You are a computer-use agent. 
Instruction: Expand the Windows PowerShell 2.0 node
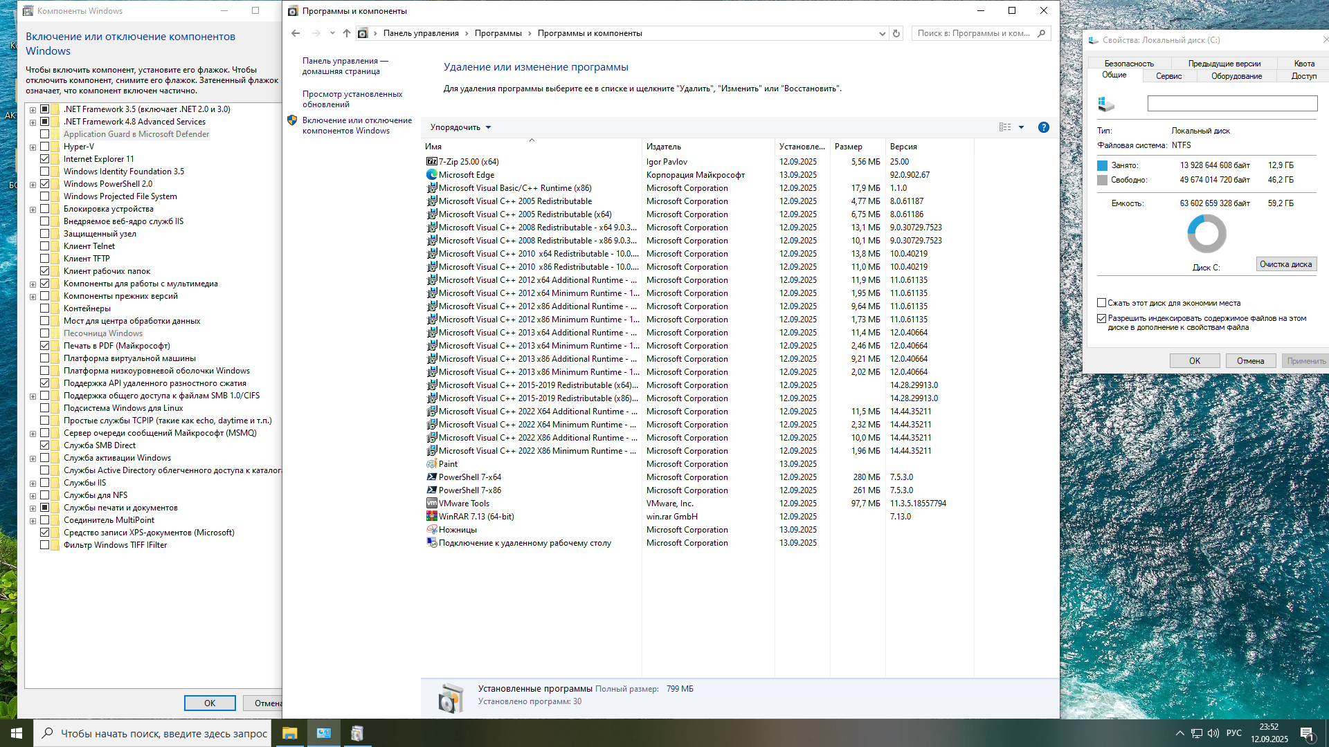pyautogui.click(x=33, y=184)
